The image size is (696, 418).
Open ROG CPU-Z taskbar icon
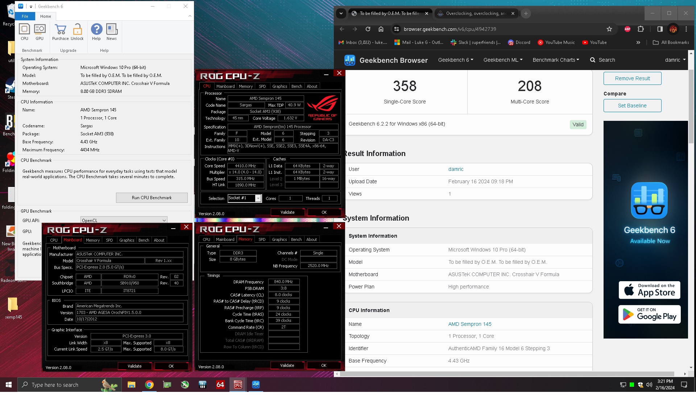(238, 385)
